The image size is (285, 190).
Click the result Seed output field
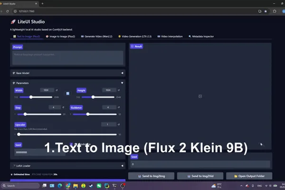tap(200, 164)
